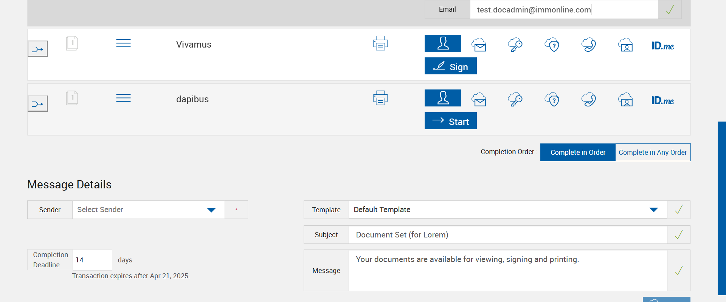
Task: Switch to Complete in Any Order
Action: tap(653, 153)
